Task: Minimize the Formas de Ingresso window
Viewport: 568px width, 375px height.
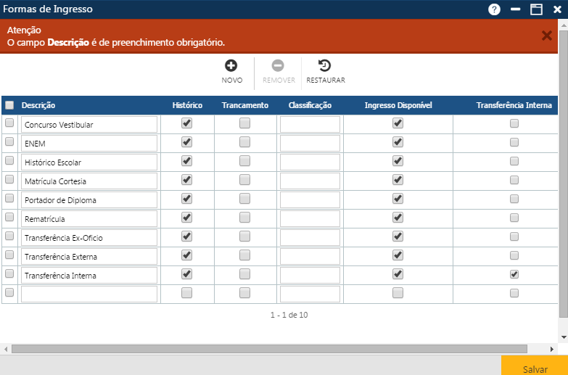Action: pyautogui.click(x=516, y=9)
